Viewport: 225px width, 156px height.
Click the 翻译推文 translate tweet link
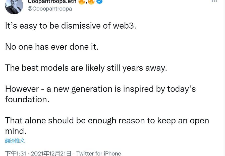(15, 141)
